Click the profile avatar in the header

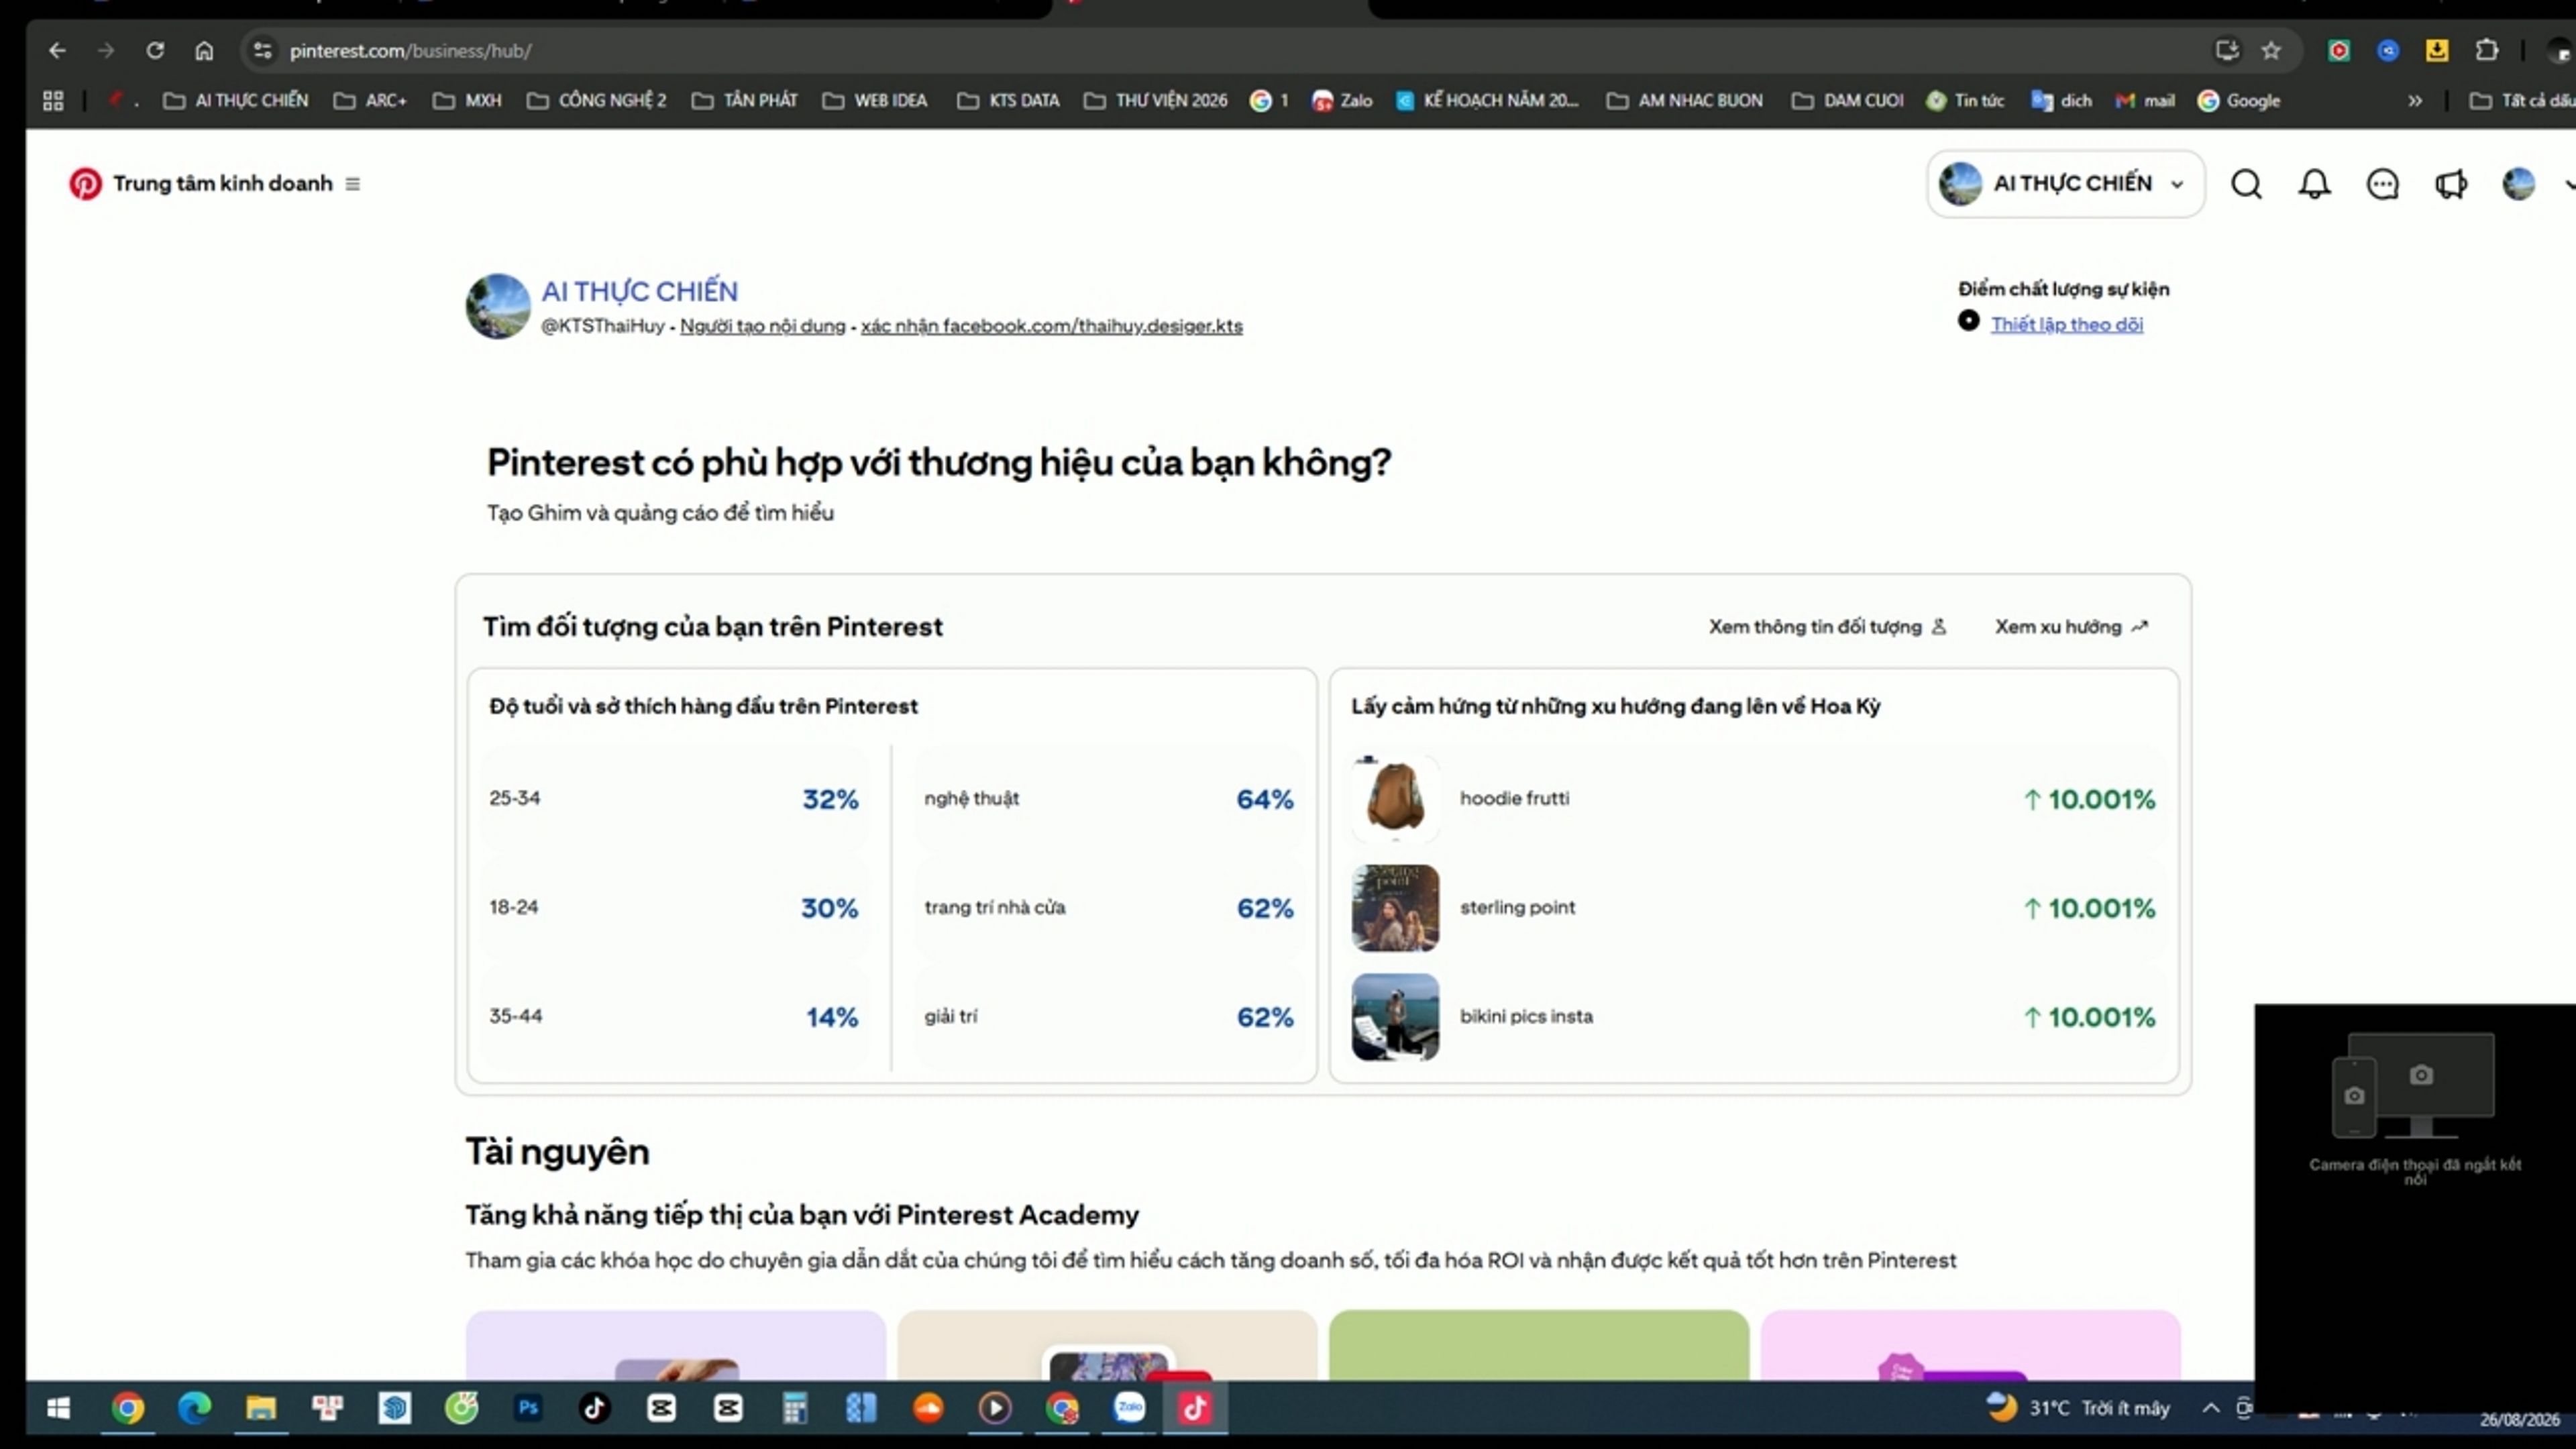[2518, 184]
